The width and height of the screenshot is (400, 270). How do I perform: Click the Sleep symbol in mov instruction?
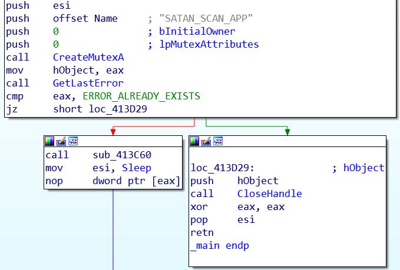137,168
